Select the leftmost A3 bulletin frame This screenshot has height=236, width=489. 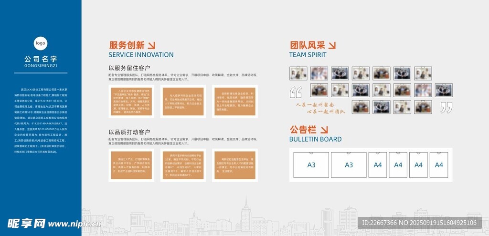(311, 165)
